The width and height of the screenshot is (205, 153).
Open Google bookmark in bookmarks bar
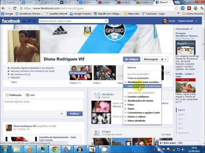[x=7, y=14]
